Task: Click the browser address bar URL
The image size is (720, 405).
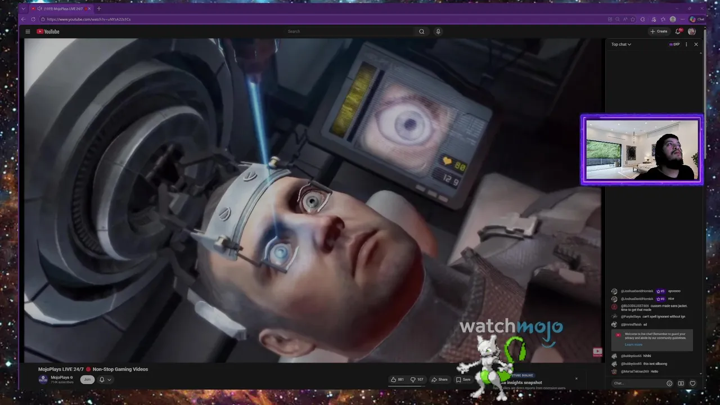Action: click(x=89, y=19)
